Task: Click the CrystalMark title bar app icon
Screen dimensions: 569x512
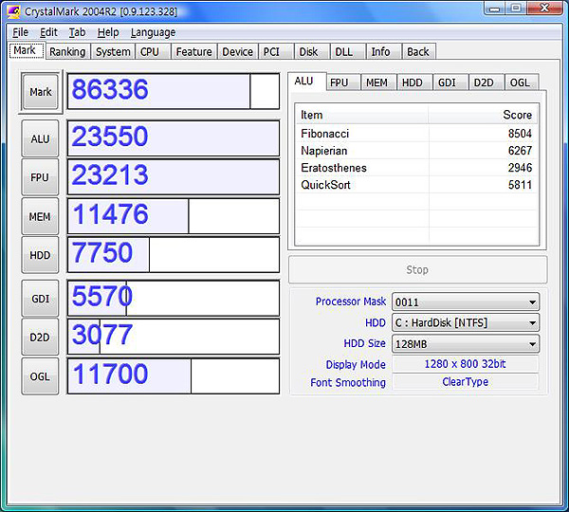Action: click(13, 11)
